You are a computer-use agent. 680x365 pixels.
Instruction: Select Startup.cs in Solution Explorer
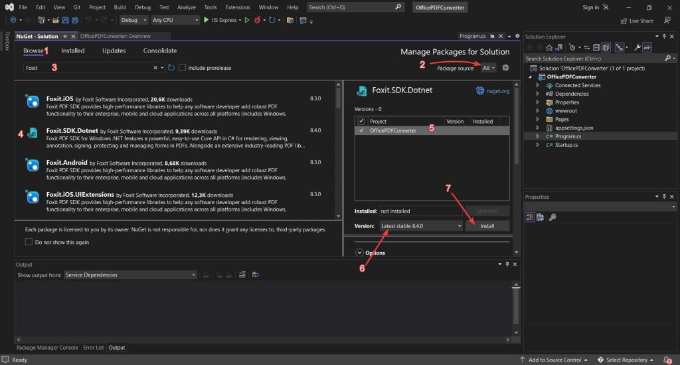pyautogui.click(x=566, y=145)
